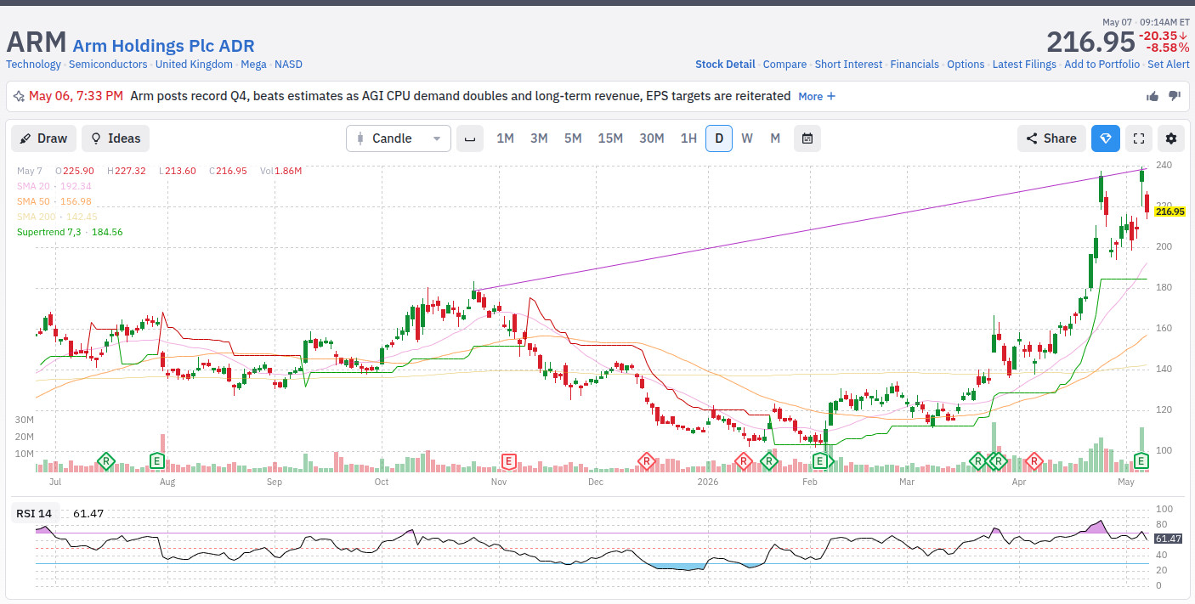Open the Options page
The image size is (1195, 604).
click(966, 65)
